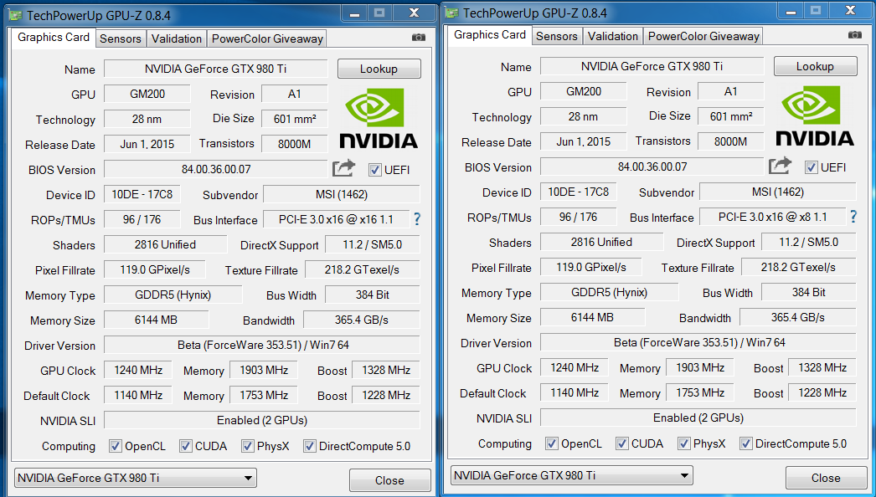
Task: Click Texture Fillrate '218.2 GTexel/s' in left window
Action: click(362, 269)
